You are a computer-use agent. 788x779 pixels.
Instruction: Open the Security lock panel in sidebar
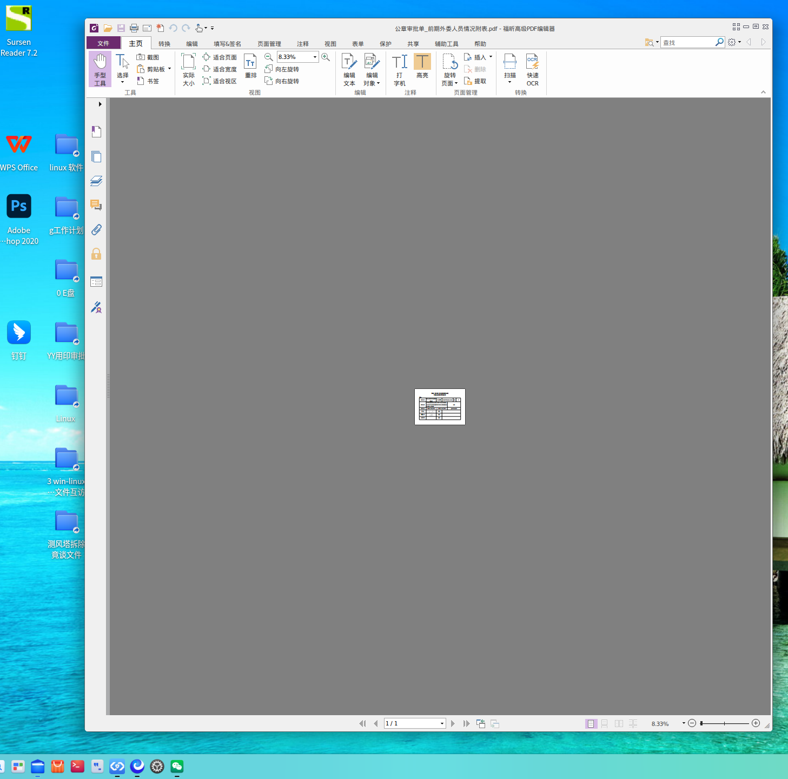[96, 254]
